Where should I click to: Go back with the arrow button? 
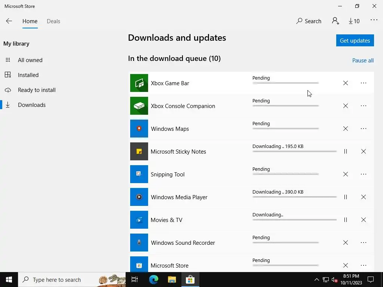(x=9, y=21)
